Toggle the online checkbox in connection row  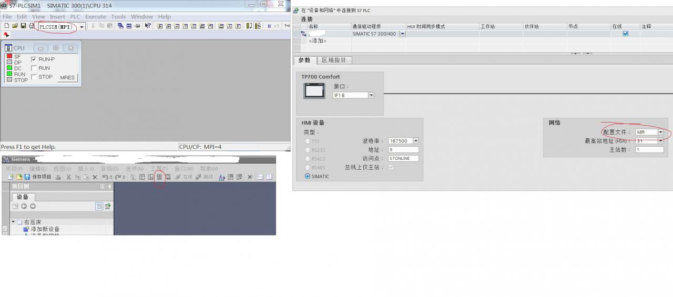(x=625, y=34)
